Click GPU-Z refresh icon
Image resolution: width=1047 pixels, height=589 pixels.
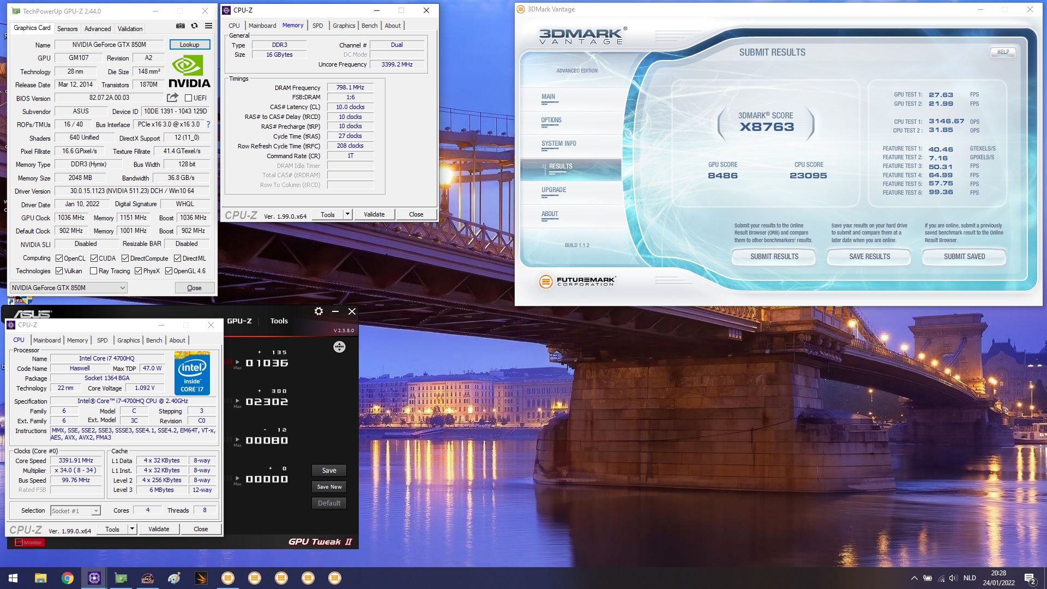pos(195,26)
